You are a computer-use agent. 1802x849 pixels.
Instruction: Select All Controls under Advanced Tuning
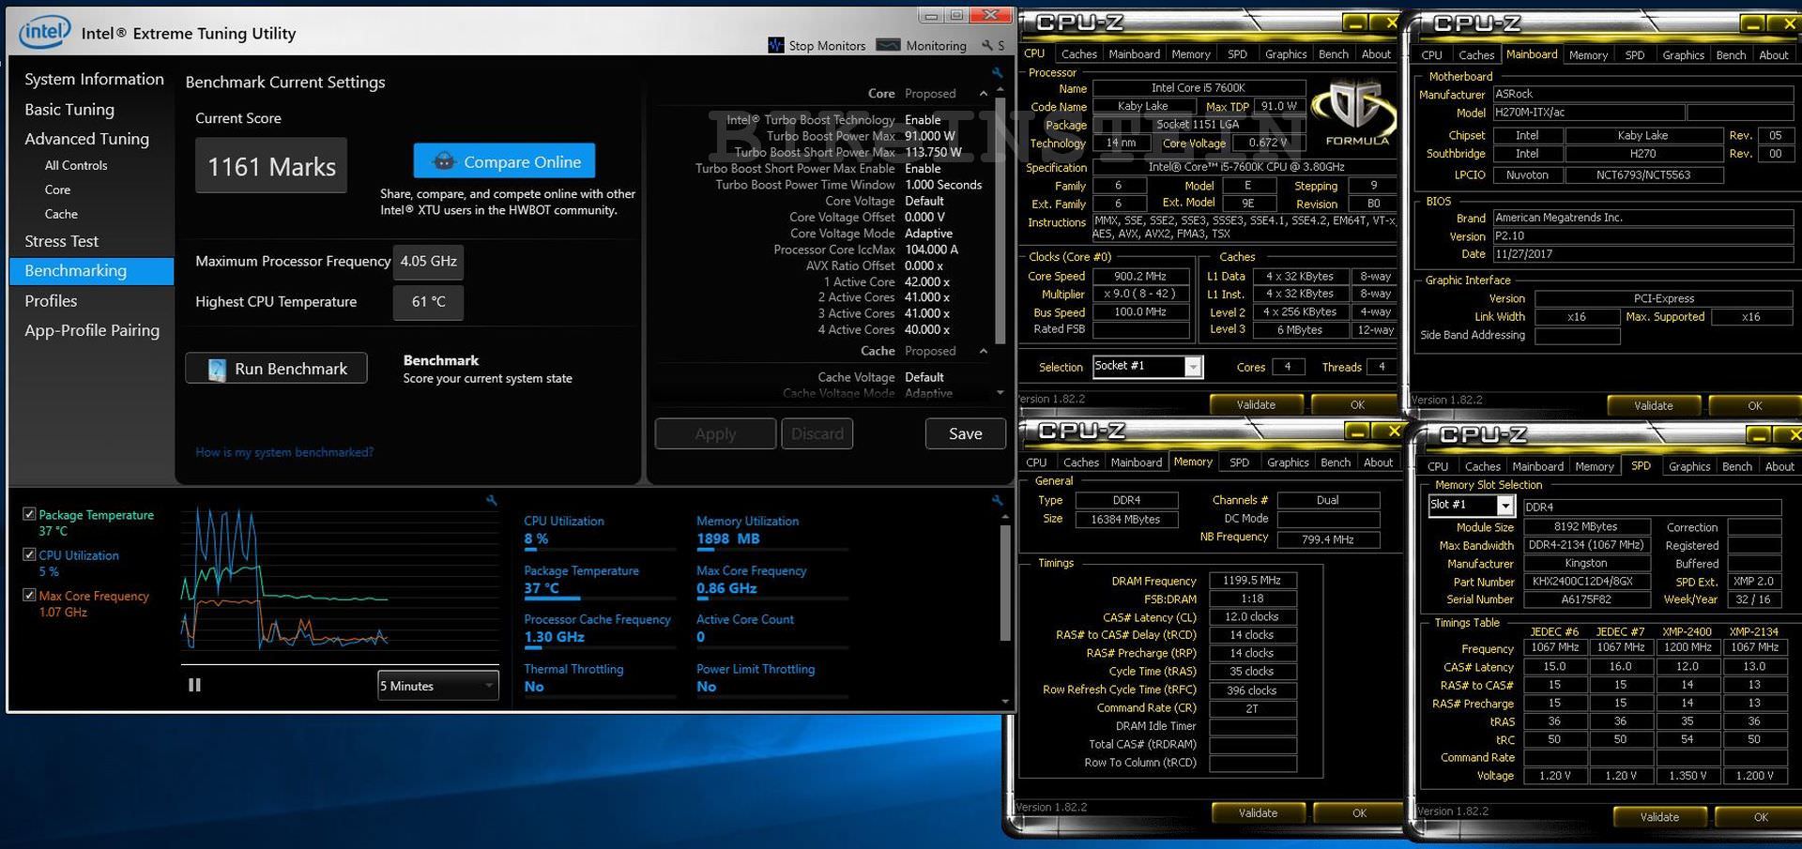click(x=76, y=165)
